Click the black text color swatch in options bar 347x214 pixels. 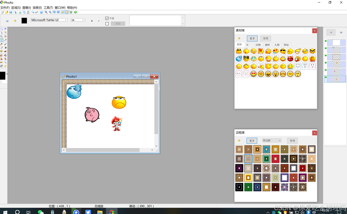tap(24, 21)
